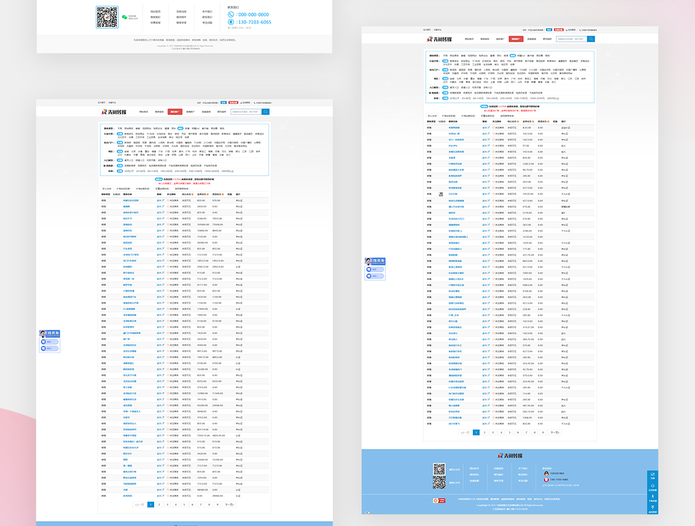Click the red highlighted nav item in the right mockup
695x526 pixels.
(516, 39)
